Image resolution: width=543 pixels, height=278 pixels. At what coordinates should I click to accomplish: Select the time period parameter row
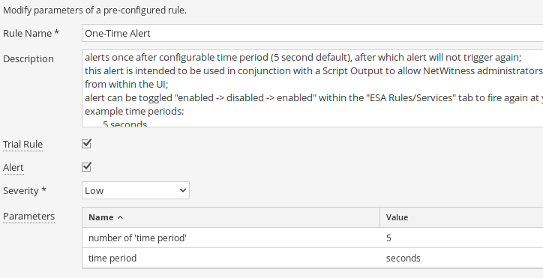coord(313,259)
